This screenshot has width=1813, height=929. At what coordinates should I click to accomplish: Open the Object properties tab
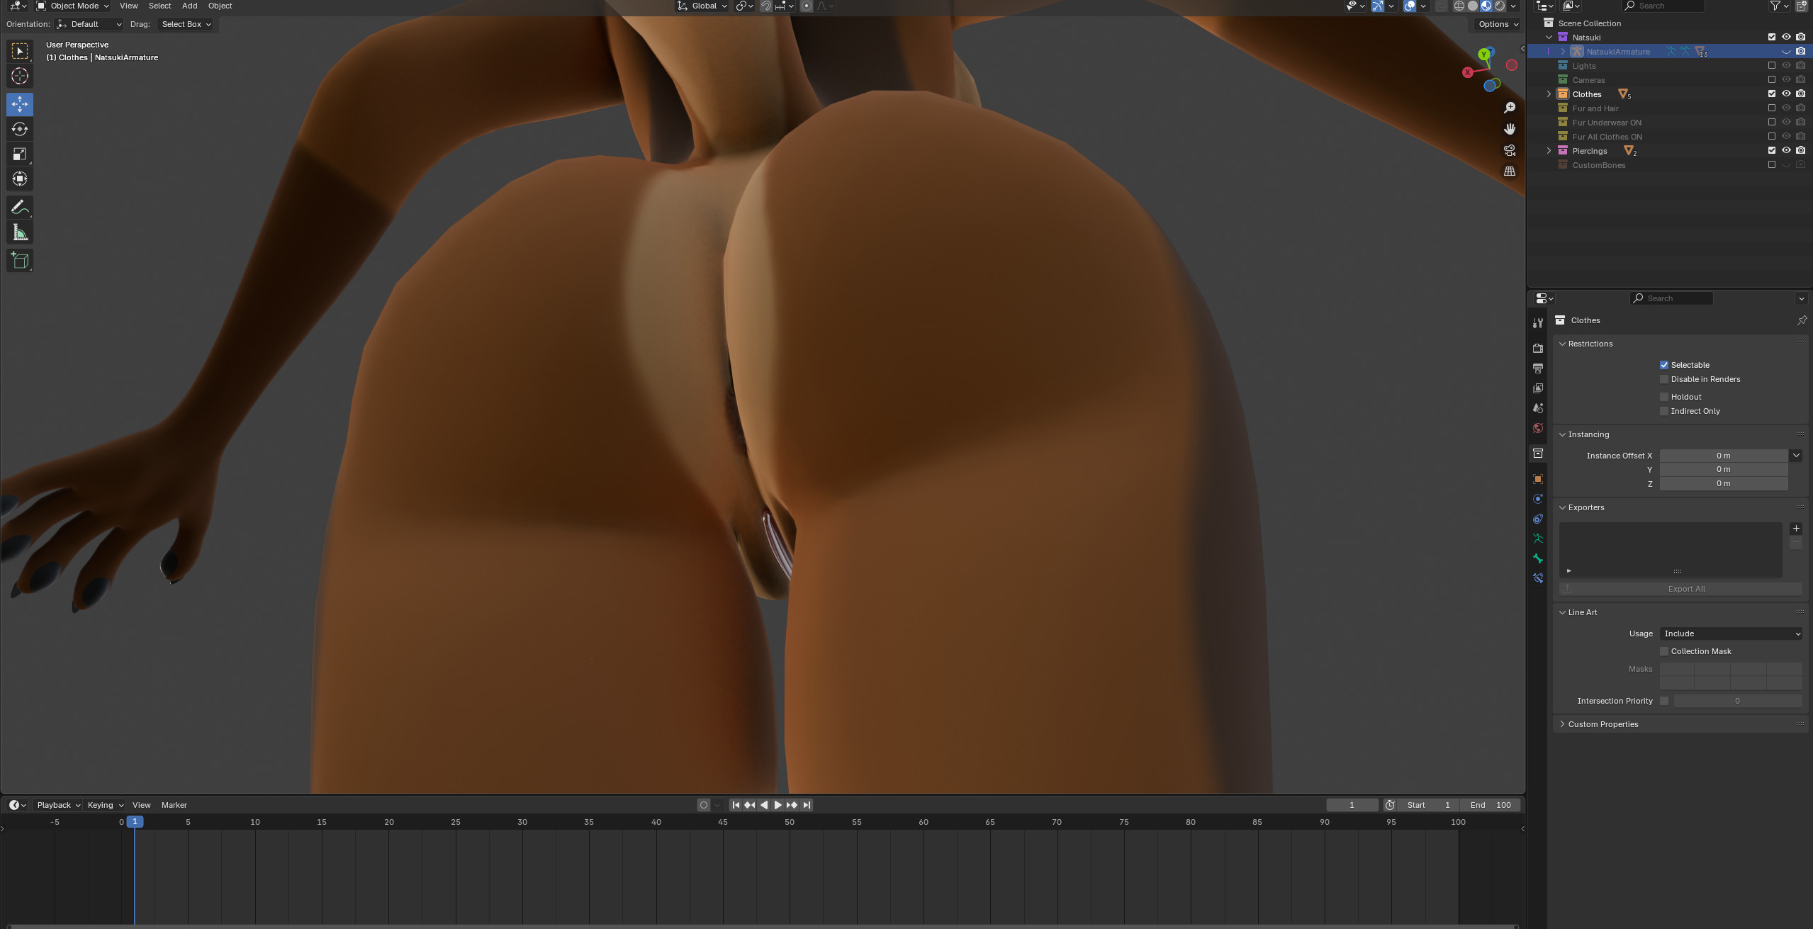1537,479
